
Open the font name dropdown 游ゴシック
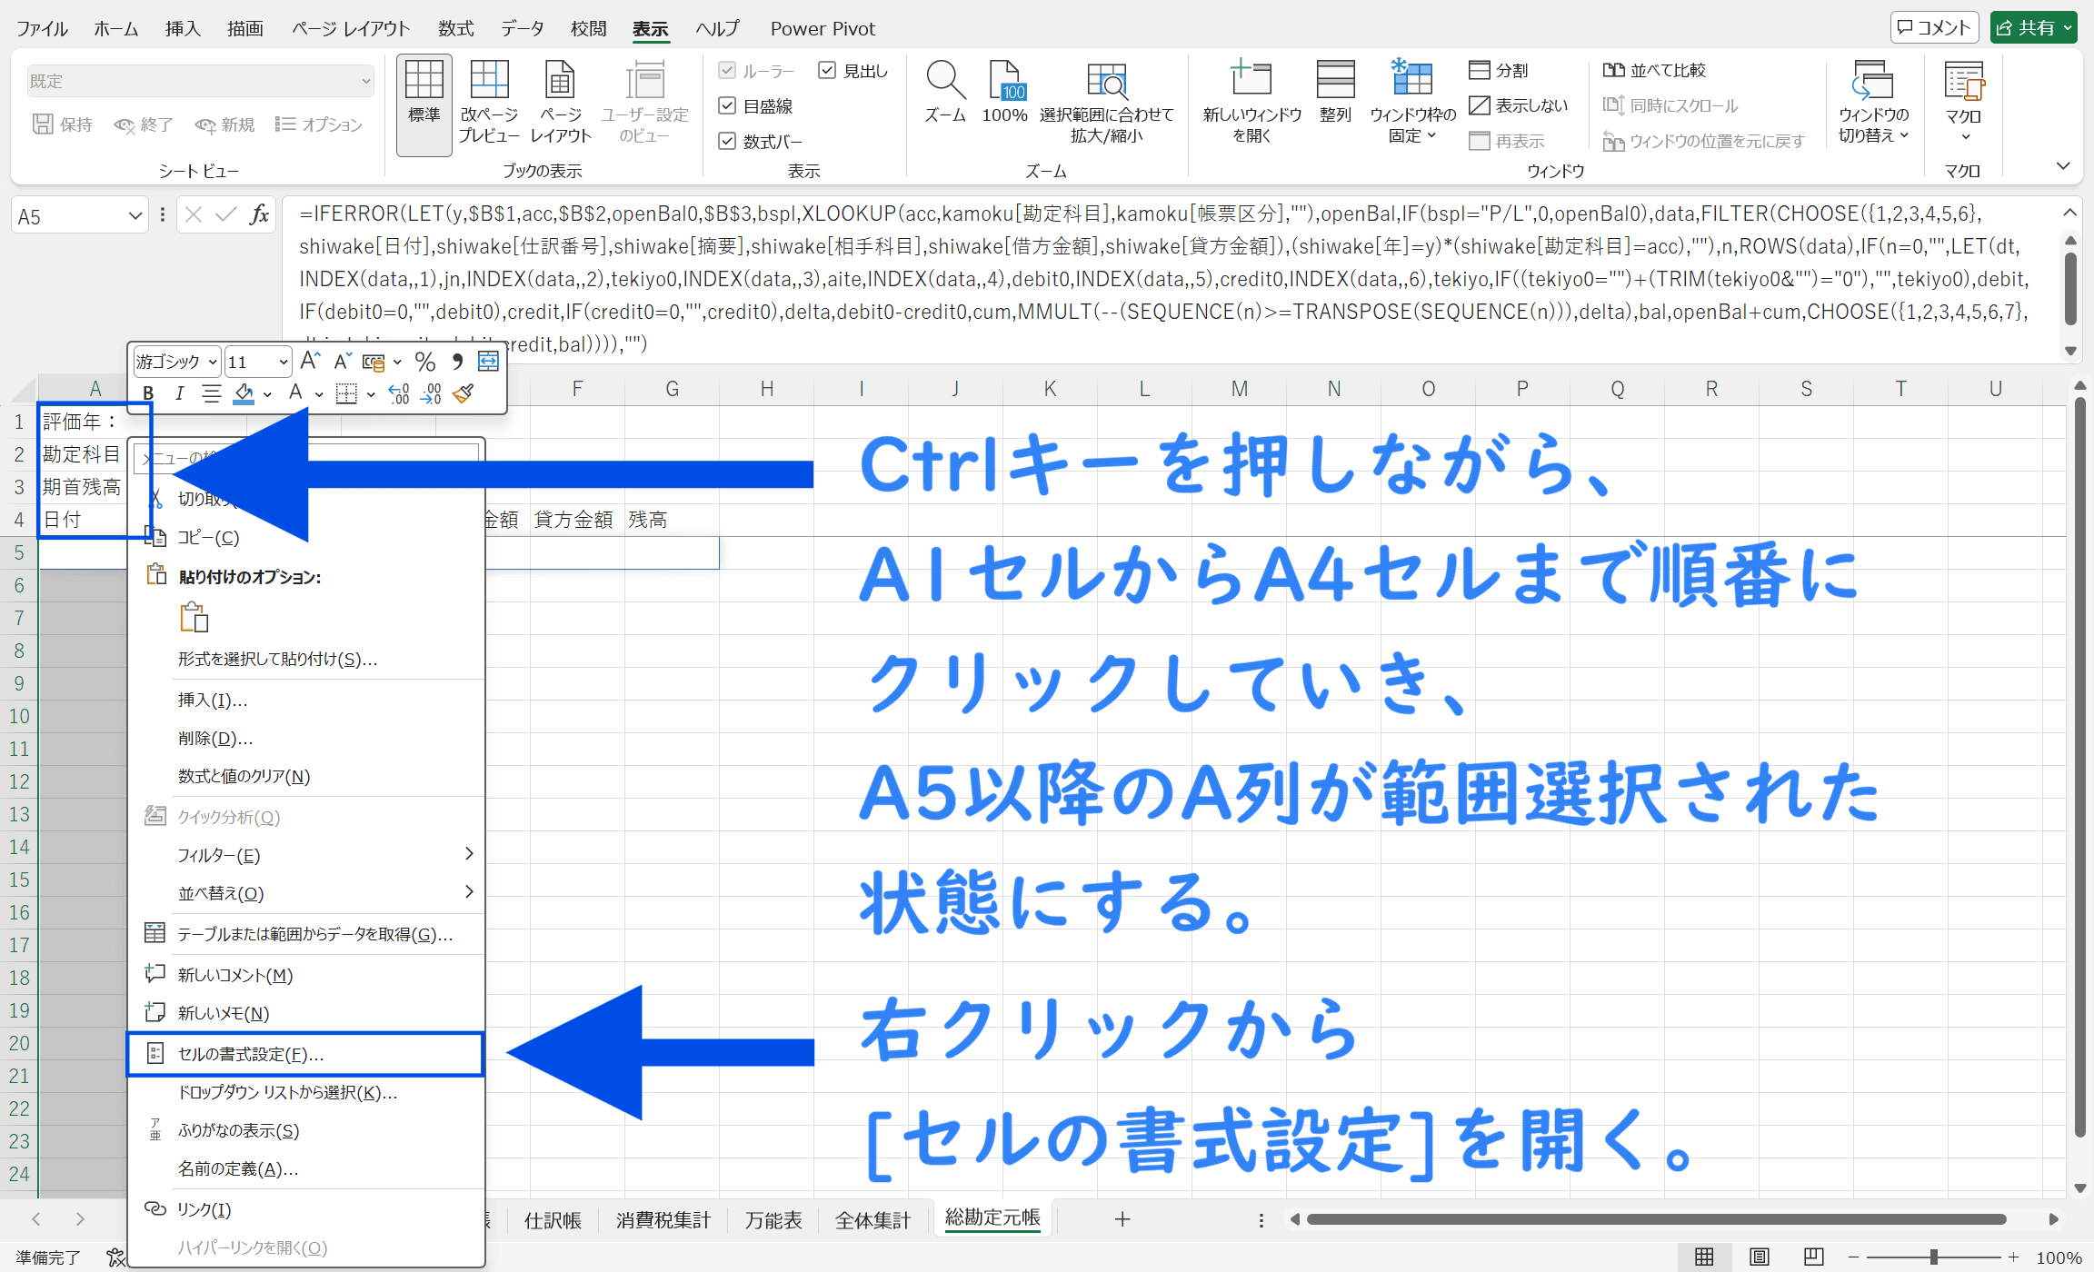[x=213, y=362]
